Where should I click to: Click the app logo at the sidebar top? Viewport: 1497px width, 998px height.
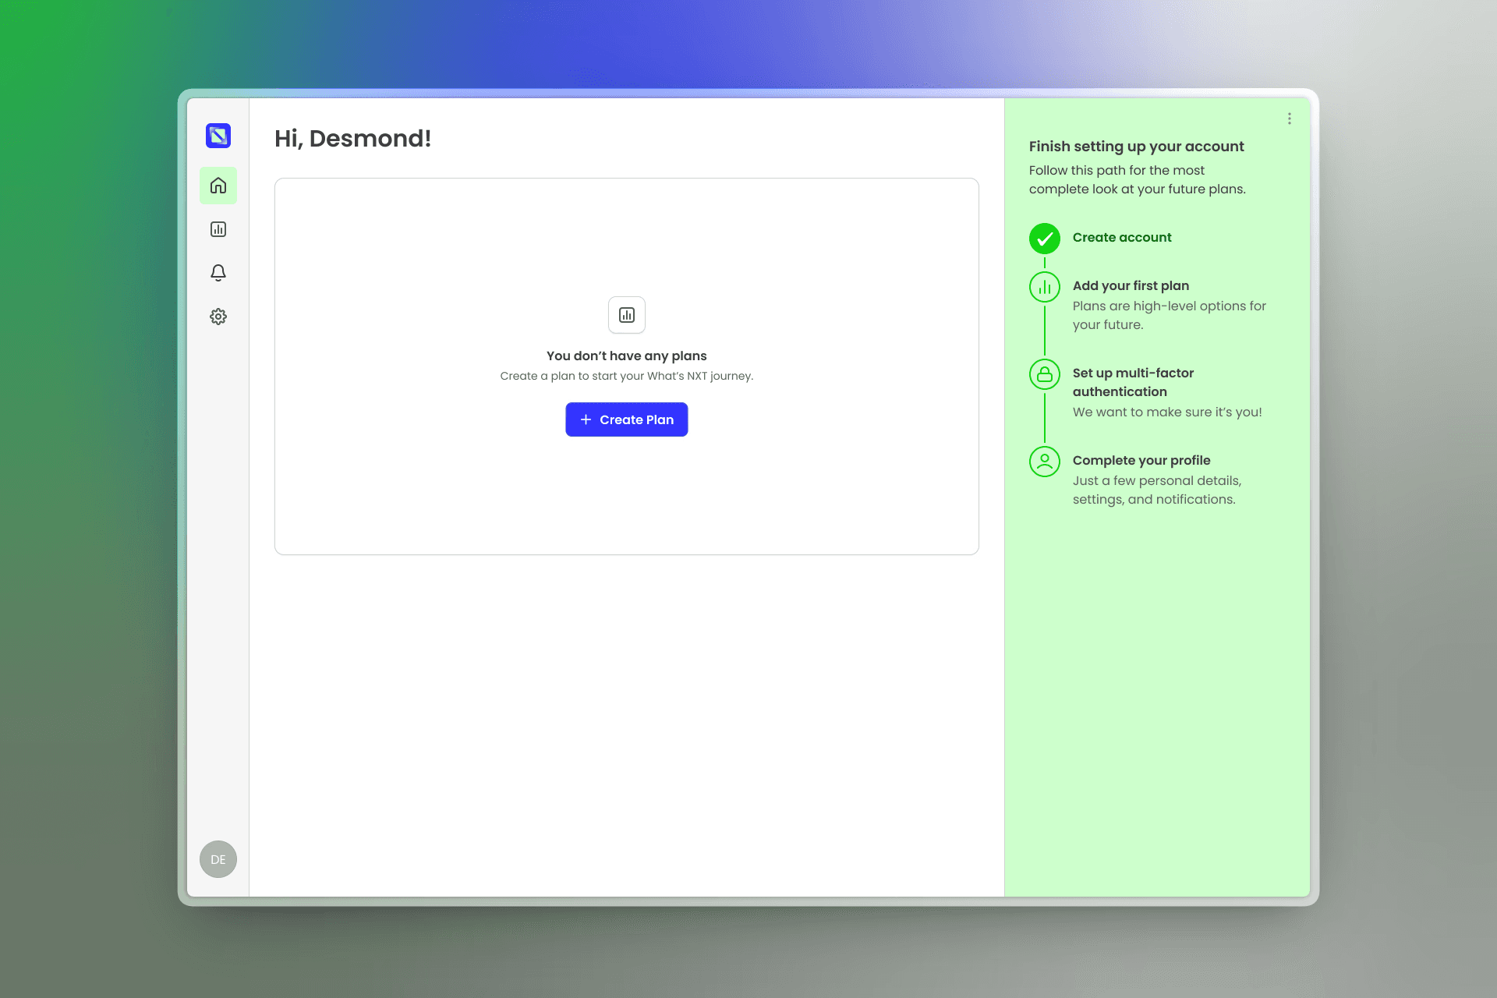[218, 135]
